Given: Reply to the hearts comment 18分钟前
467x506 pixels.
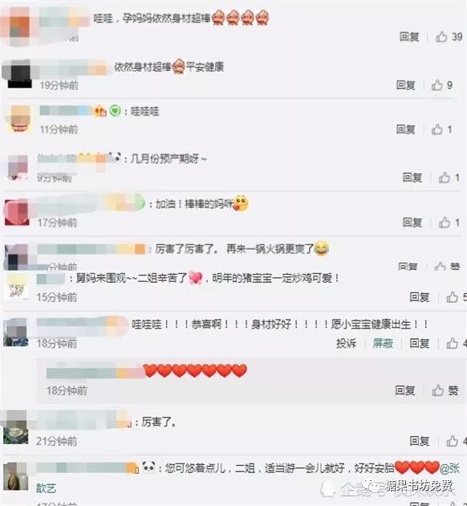Looking at the screenshot, I should click(x=405, y=390).
